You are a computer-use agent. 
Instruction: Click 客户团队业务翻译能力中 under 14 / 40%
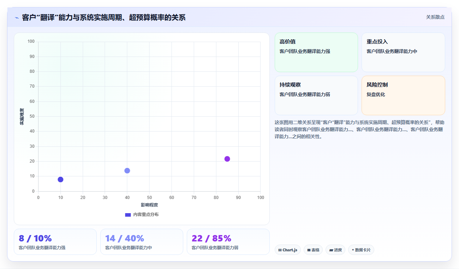point(129,248)
